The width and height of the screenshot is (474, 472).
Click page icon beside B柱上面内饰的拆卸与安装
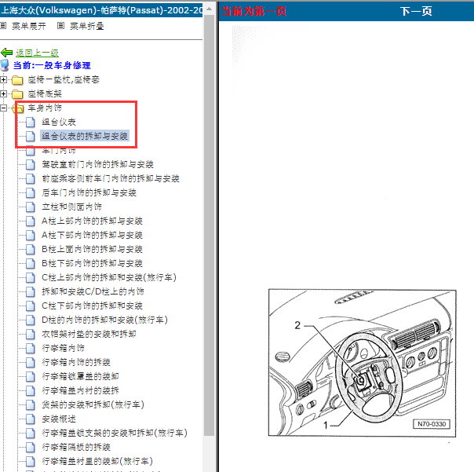[31, 249]
